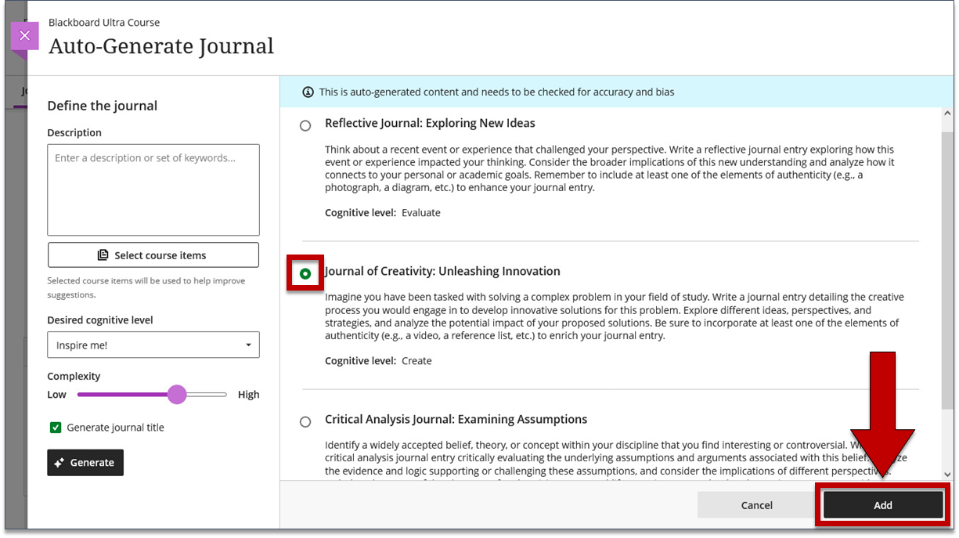Click the 'Define the journal' heading
Image resolution: width=959 pixels, height=538 pixels.
click(x=103, y=106)
